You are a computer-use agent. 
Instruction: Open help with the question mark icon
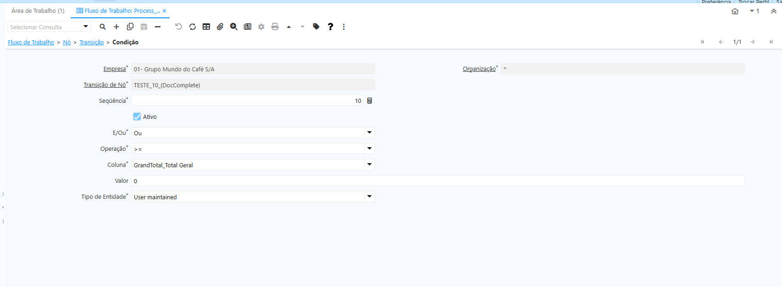[330, 27]
